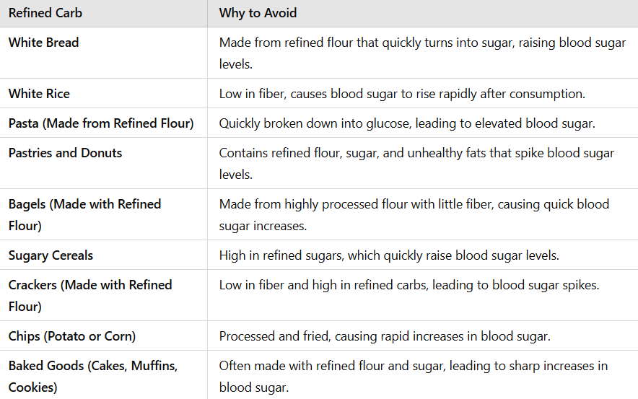Select the White Bread cell
Viewport: 638px width, 399px height.
point(103,53)
